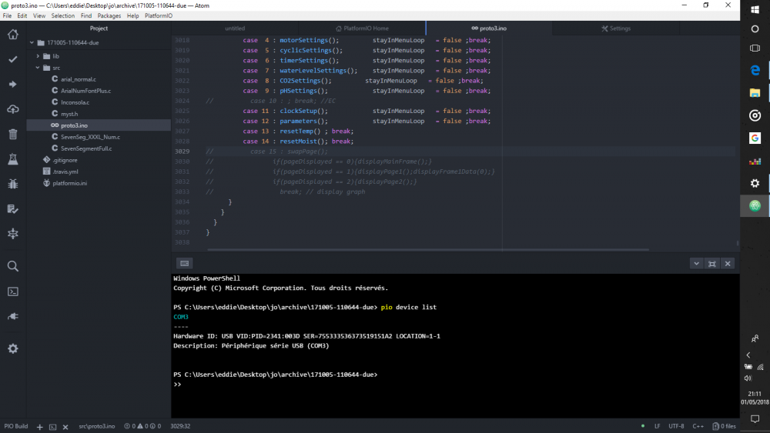
Task: Switch to the Settings tab
Action: (x=616, y=28)
